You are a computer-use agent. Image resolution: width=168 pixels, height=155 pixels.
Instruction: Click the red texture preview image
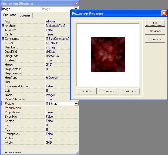click(x=108, y=55)
